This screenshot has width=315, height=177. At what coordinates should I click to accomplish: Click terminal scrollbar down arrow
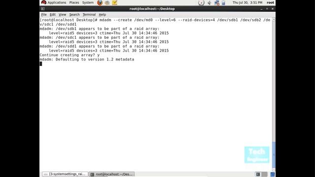click(274, 170)
